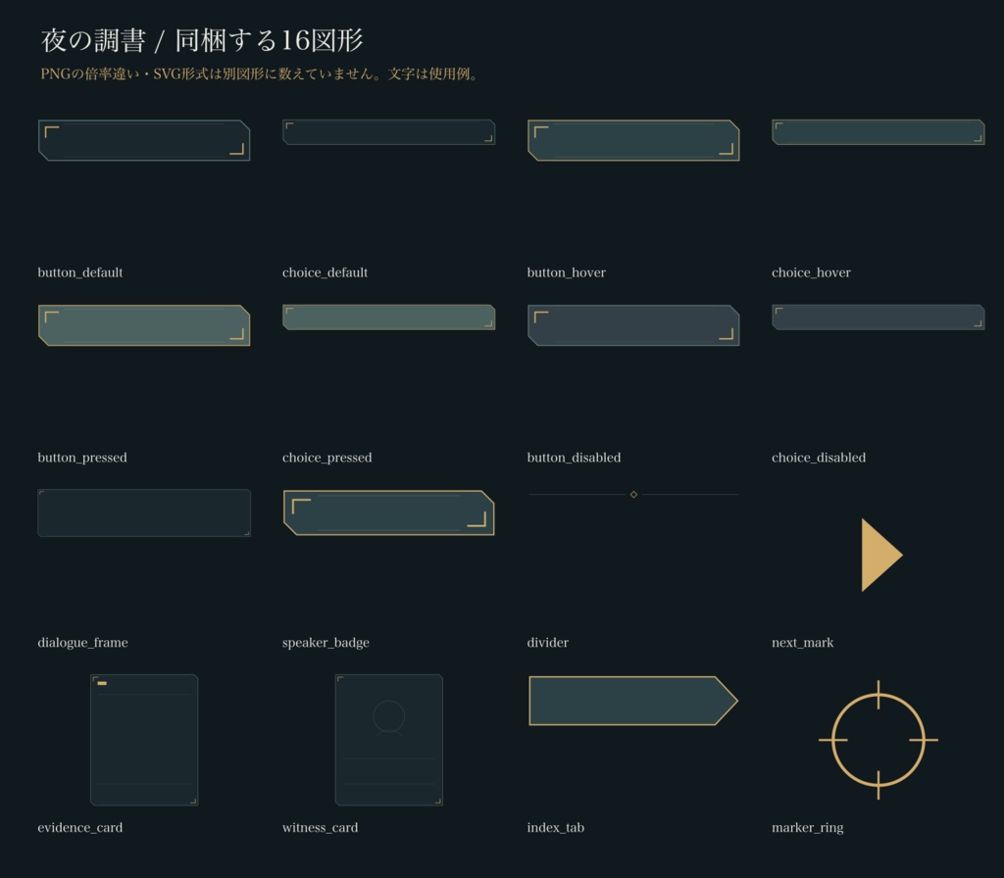
Task: Click the small diamond on the divider graphic
Action: point(633,494)
